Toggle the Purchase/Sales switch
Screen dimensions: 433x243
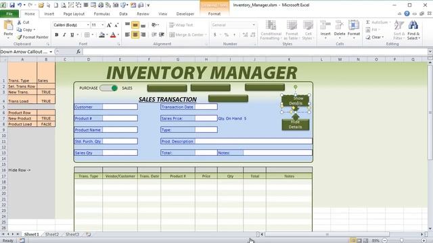pos(109,88)
